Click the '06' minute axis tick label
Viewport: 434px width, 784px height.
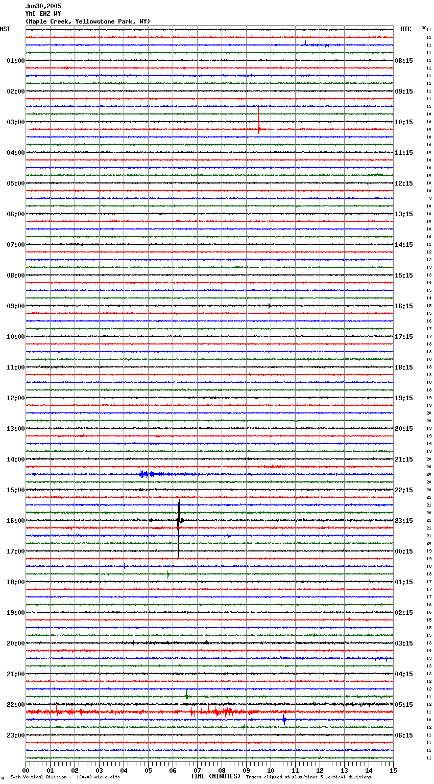click(x=173, y=770)
